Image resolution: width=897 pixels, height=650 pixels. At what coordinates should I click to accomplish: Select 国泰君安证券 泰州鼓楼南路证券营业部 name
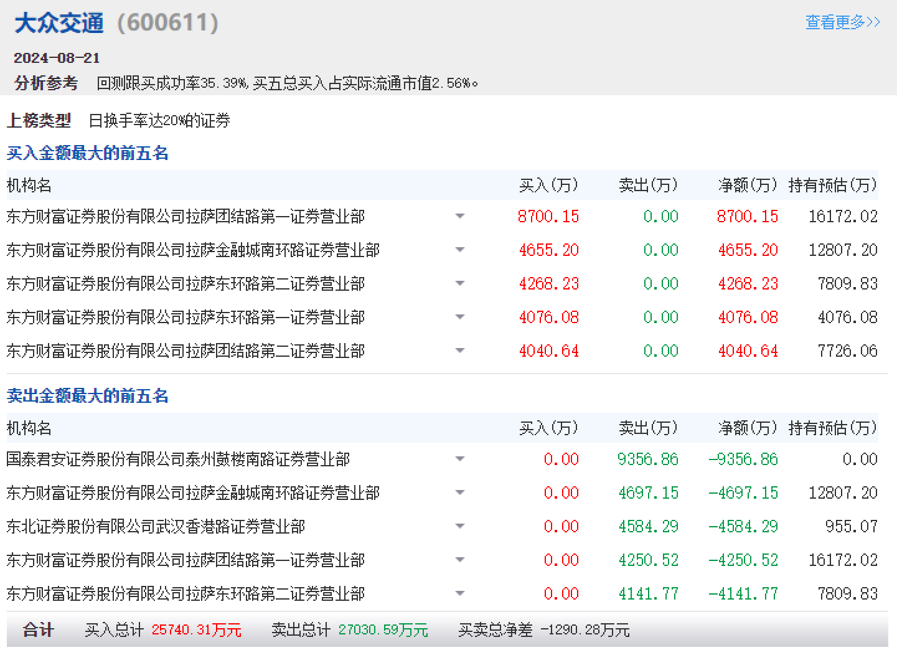click(178, 459)
